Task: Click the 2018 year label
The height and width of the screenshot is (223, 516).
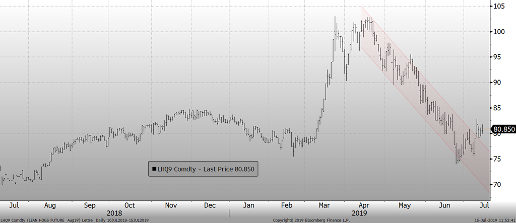Action: 114,213
